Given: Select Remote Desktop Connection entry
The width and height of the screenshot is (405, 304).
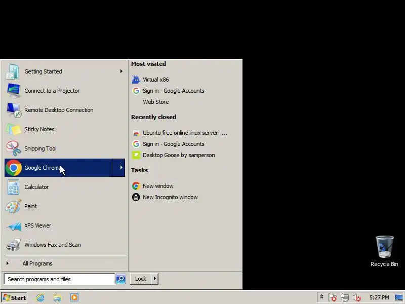Looking at the screenshot, I should [65, 110].
